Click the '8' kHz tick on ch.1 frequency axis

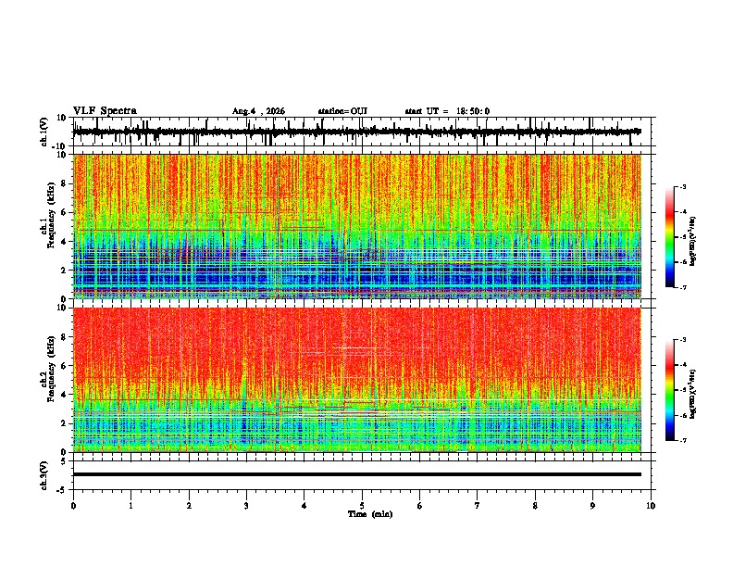point(64,183)
